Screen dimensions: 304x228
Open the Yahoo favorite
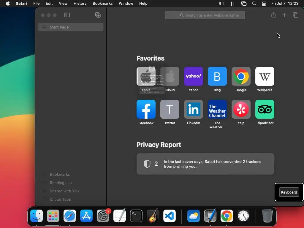pyautogui.click(x=194, y=76)
